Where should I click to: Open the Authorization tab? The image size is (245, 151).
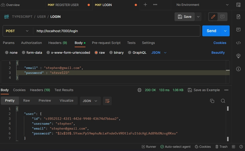32,43
